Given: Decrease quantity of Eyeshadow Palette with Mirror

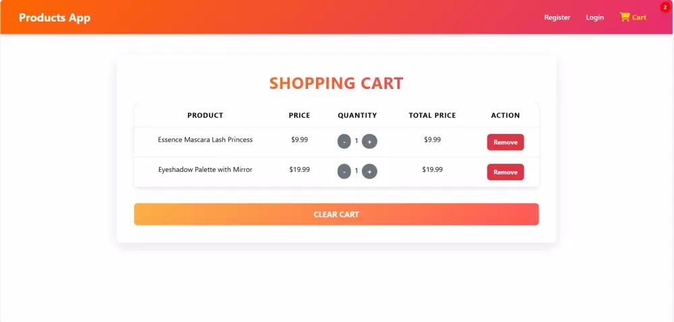Looking at the screenshot, I should pyautogui.click(x=344, y=172).
